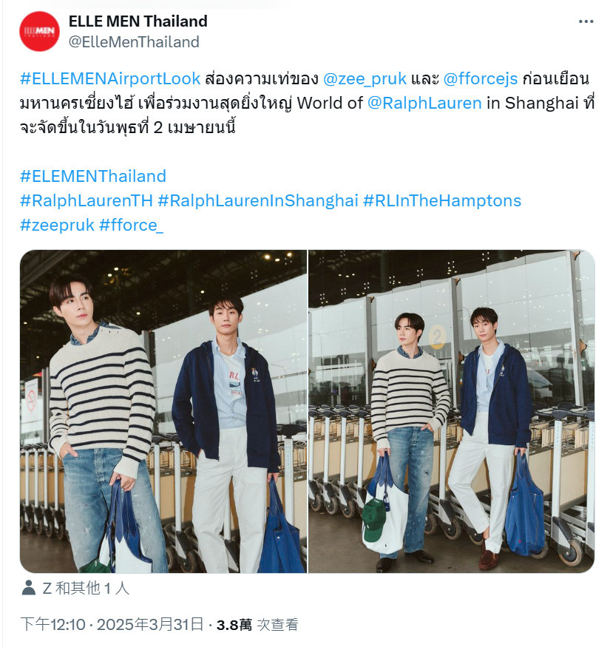Open the ELLE MEN Thailand profile avatar
Viewport: 610px width, 647px height.
coord(40,31)
